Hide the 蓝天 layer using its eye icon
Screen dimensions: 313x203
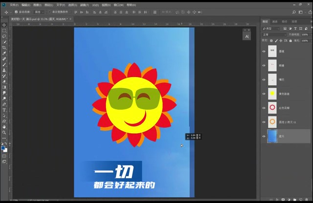(264, 137)
